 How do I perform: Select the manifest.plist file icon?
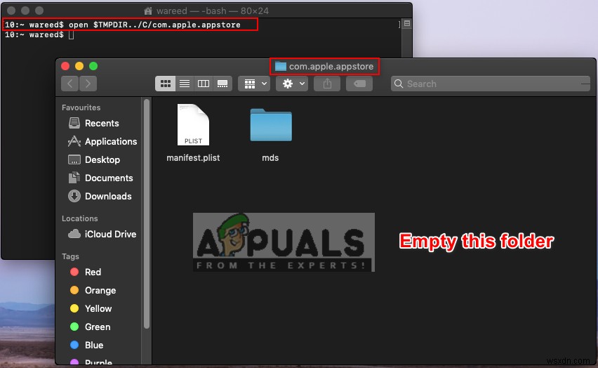pos(193,124)
